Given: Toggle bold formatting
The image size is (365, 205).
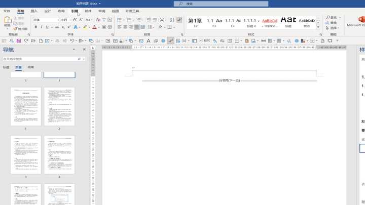Looking at the screenshot, I should 35,27.
